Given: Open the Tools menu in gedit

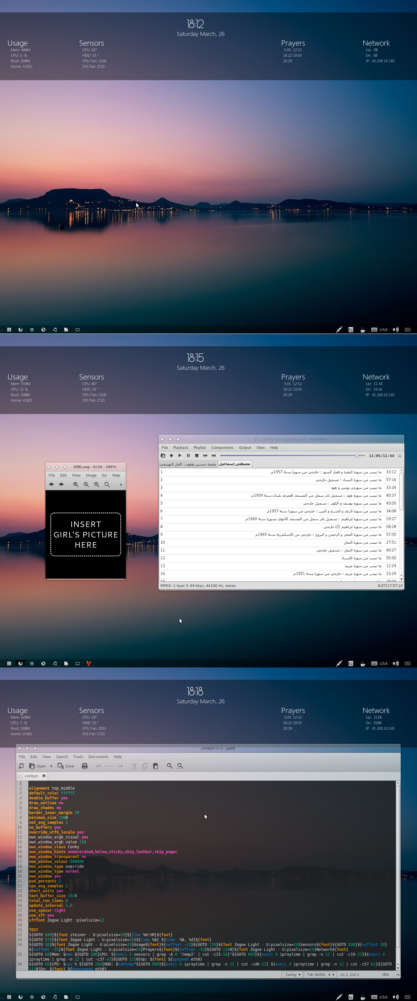Looking at the screenshot, I should (78, 757).
